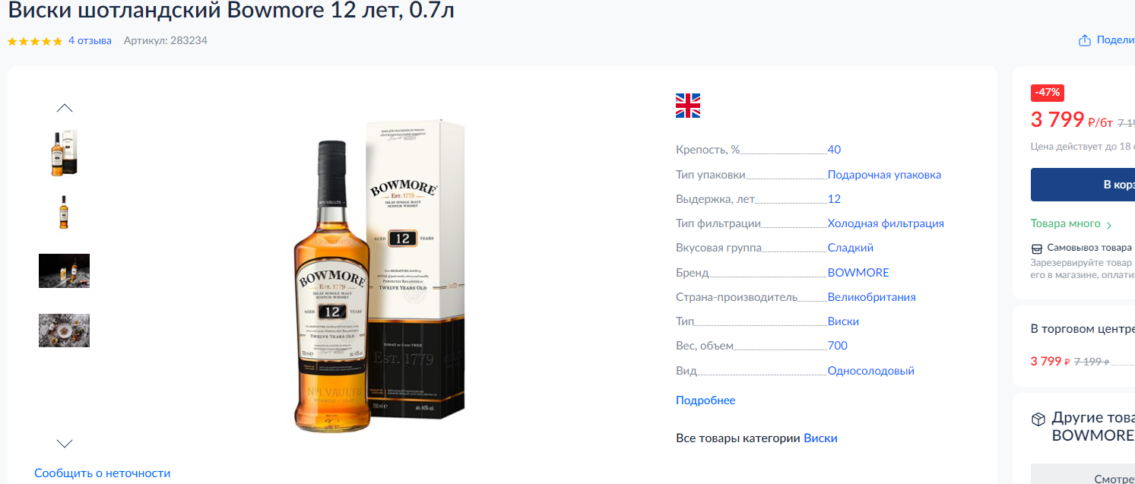Open the 4 отзыва reviews link
Image resolution: width=1135 pixels, height=484 pixels.
coord(90,40)
